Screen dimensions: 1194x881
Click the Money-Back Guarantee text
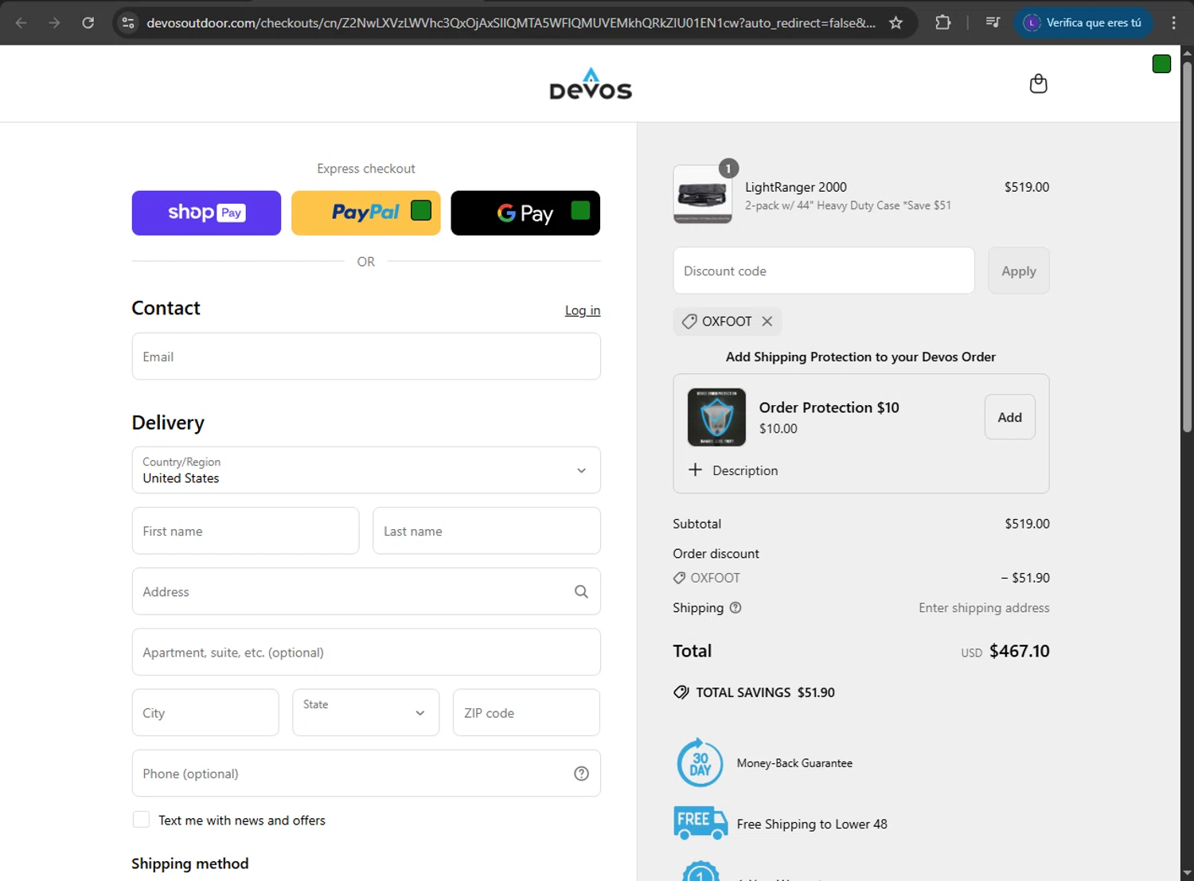click(x=794, y=763)
